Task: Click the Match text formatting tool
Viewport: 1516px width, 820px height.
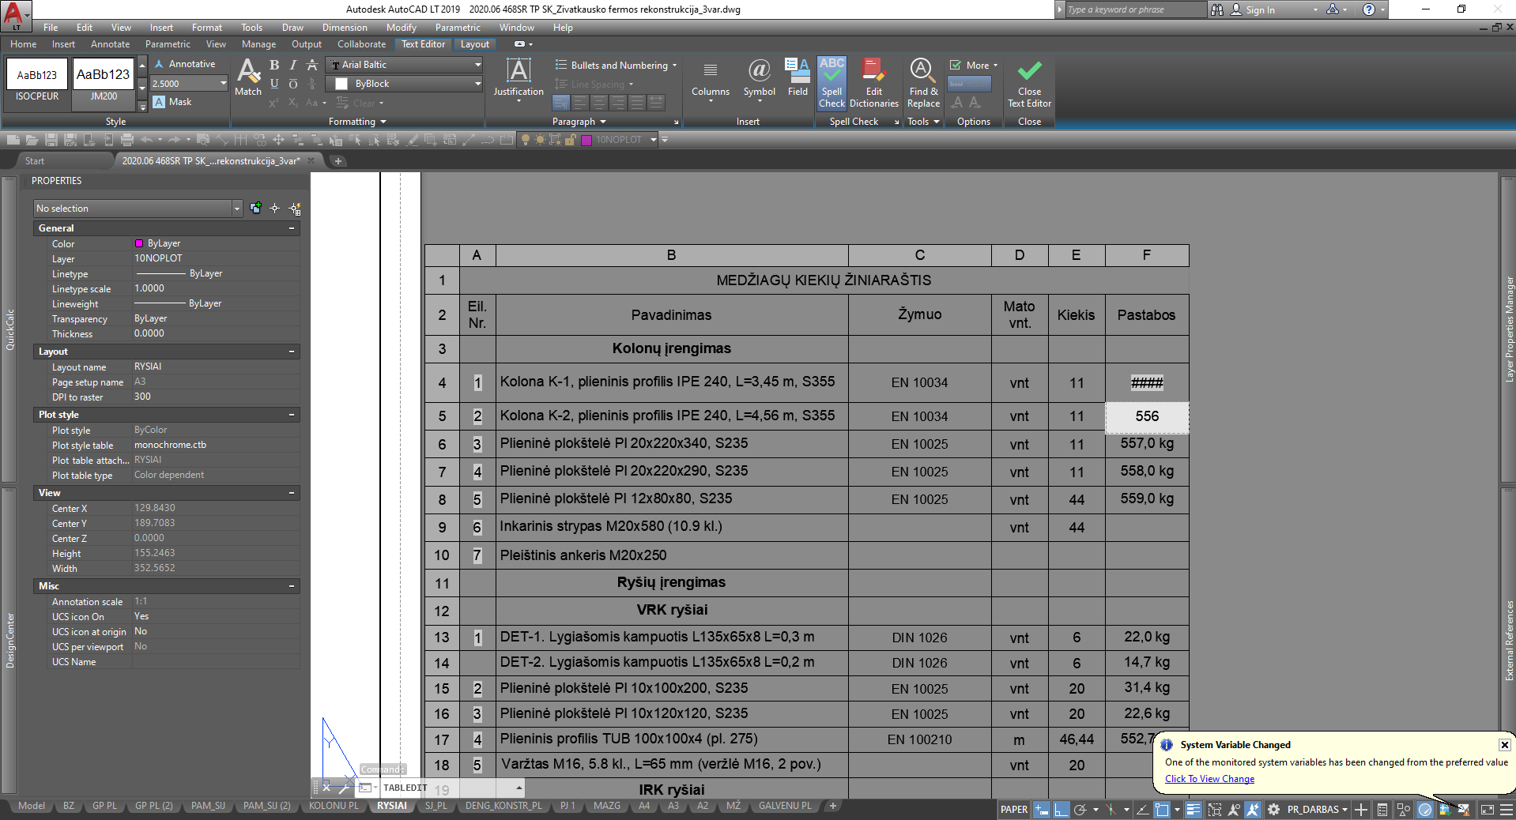Action: pyautogui.click(x=248, y=77)
